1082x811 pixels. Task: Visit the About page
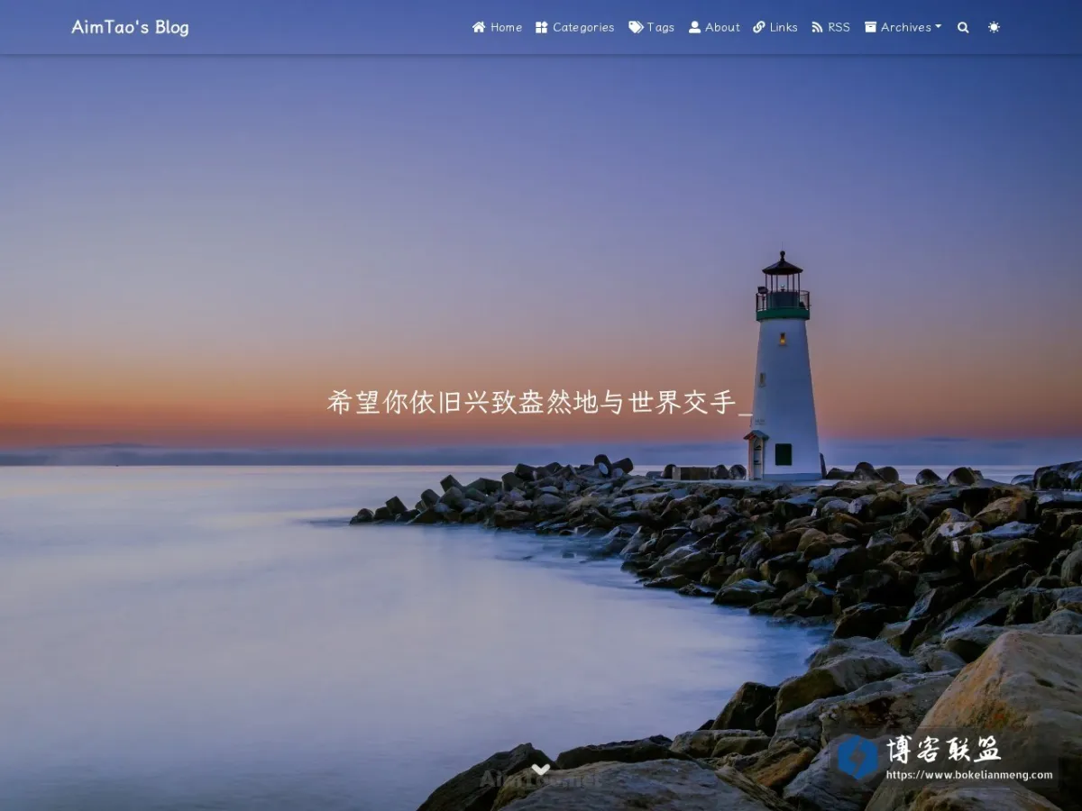pos(714,27)
